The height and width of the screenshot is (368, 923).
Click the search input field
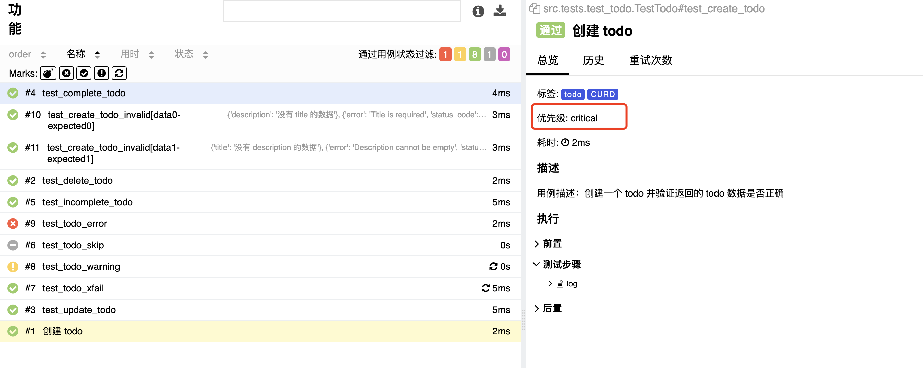tap(342, 11)
